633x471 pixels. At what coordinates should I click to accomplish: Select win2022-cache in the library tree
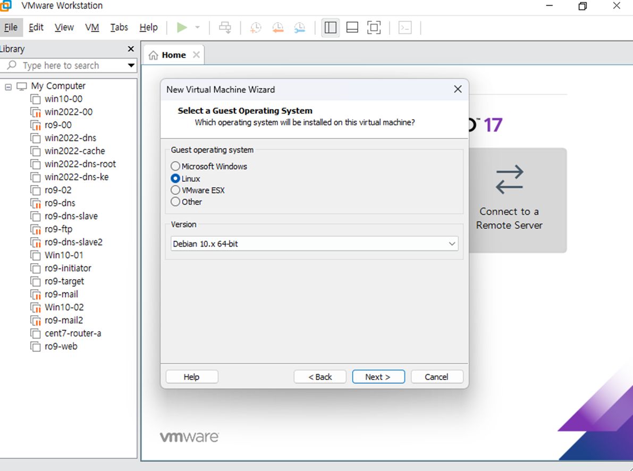coord(75,151)
